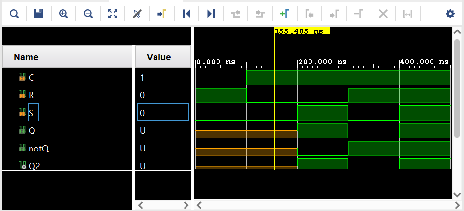The image size is (464, 211).
Task: Click the S signal input icon
Action: point(22,113)
